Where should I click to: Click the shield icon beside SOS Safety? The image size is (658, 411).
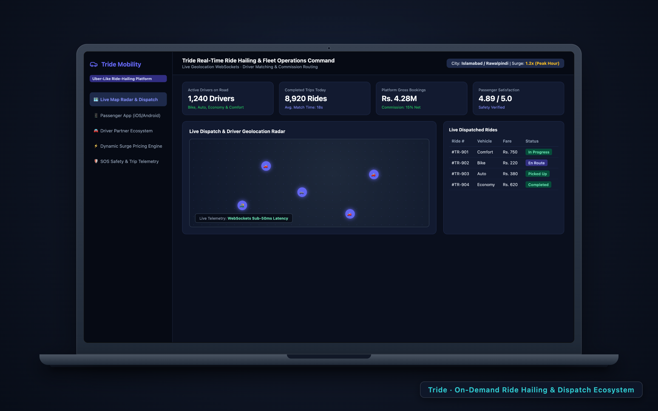(x=96, y=161)
